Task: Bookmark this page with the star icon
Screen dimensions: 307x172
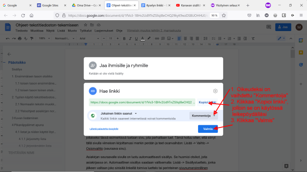Action: 224,15
